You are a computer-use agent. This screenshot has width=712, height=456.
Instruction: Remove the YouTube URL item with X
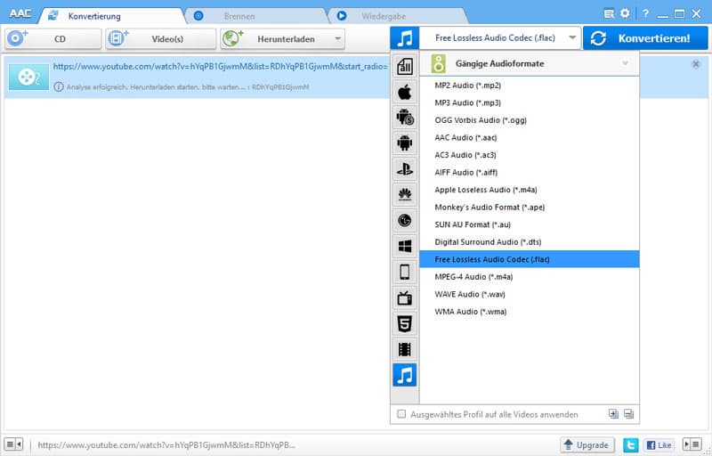click(696, 64)
